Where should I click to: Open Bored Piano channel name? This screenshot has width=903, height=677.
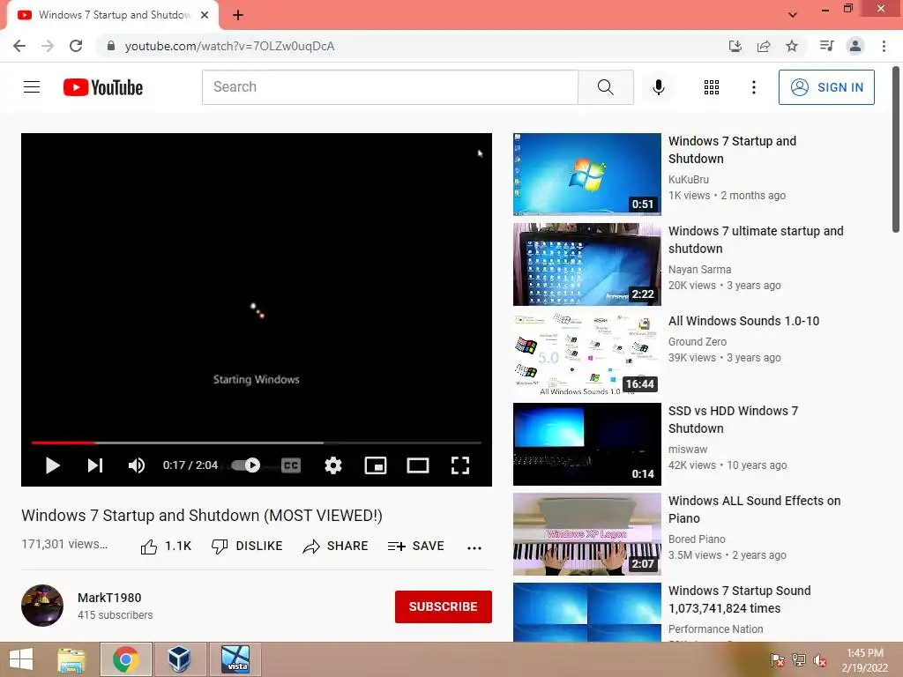click(697, 539)
